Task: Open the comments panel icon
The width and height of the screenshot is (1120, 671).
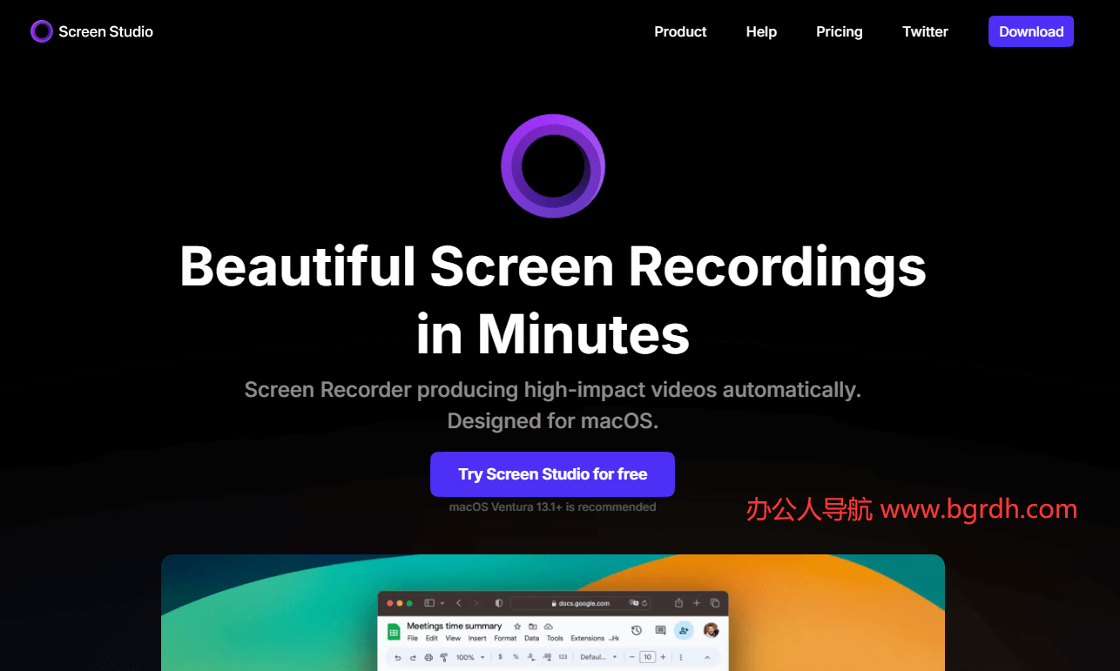Action: point(659,630)
